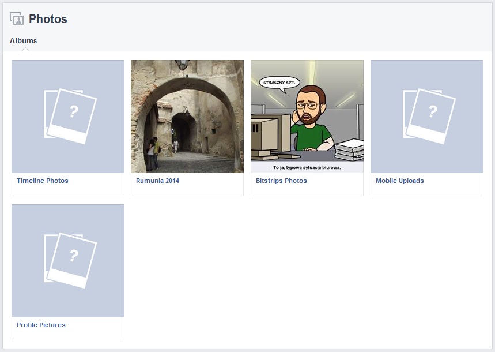Viewport: 495px width, 352px height.
Task: Click the Photos section icon
Action: [x=17, y=18]
